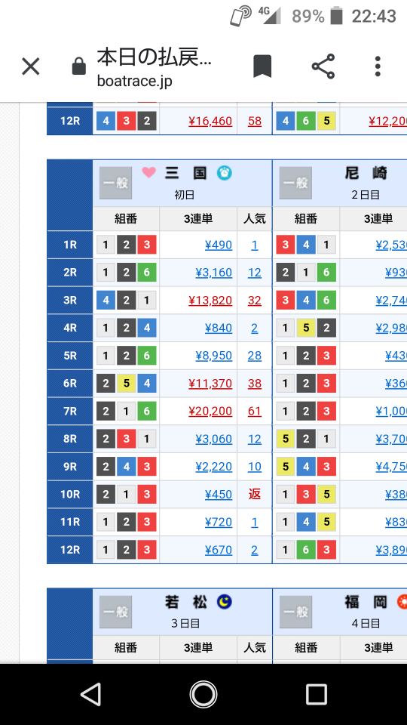Tap the bookmark icon in the toolbar

[x=262, y=66]
